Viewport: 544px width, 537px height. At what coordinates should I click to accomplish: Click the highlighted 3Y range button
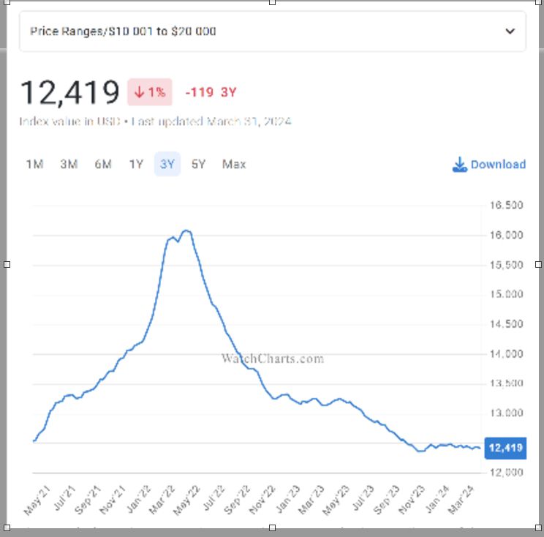167,165
